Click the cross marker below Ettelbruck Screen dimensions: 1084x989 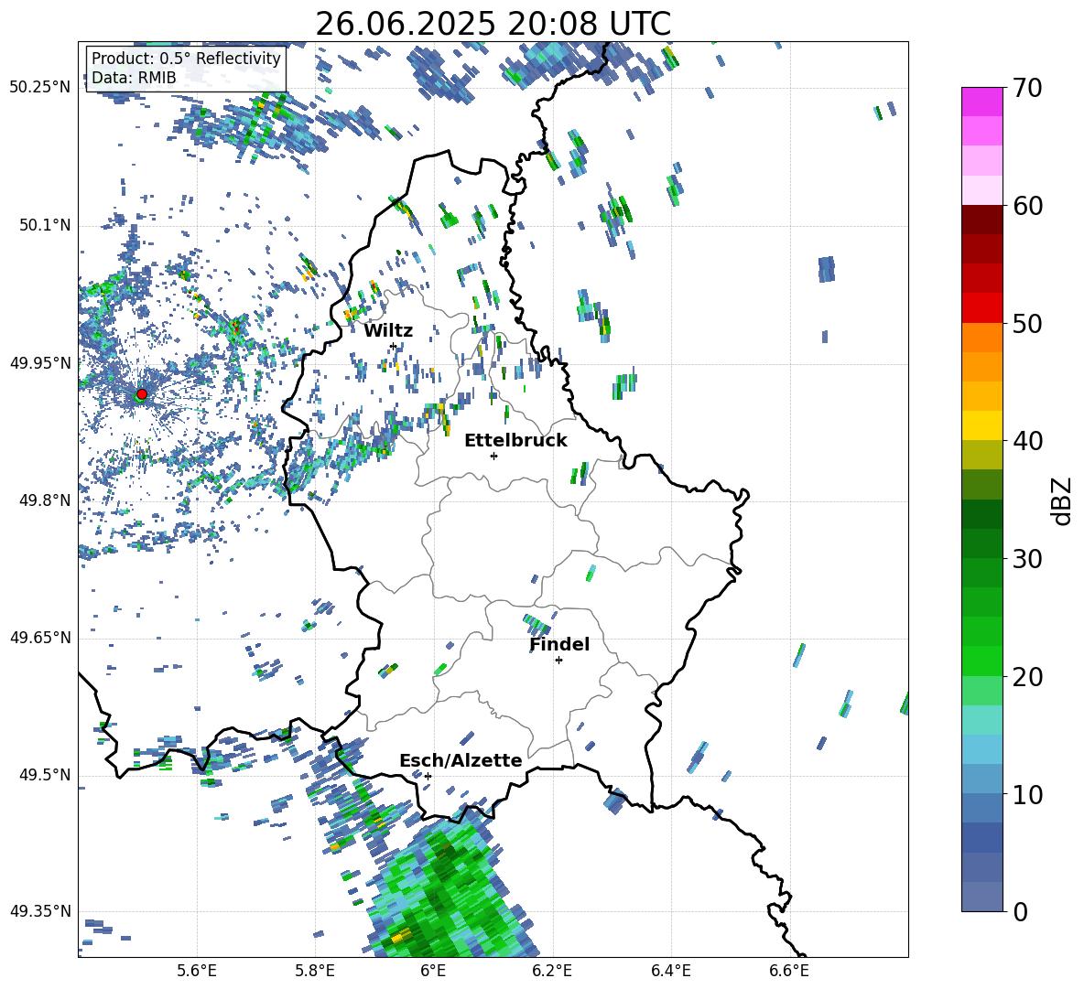493,456
